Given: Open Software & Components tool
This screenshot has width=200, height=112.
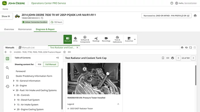Looking at the screenshot, I should pyautogui.click(x=85, y=39).
